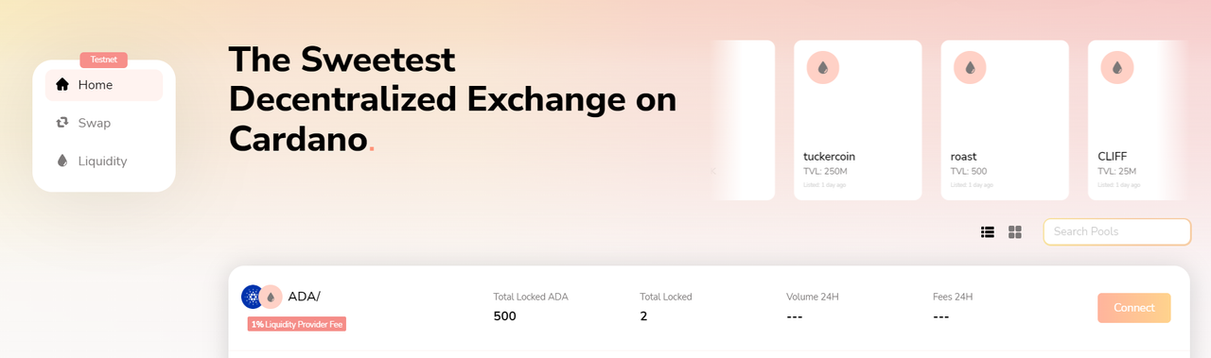
Task: Click the 1% Liquidity Provider Fee tag
Action: coord(297,324)
